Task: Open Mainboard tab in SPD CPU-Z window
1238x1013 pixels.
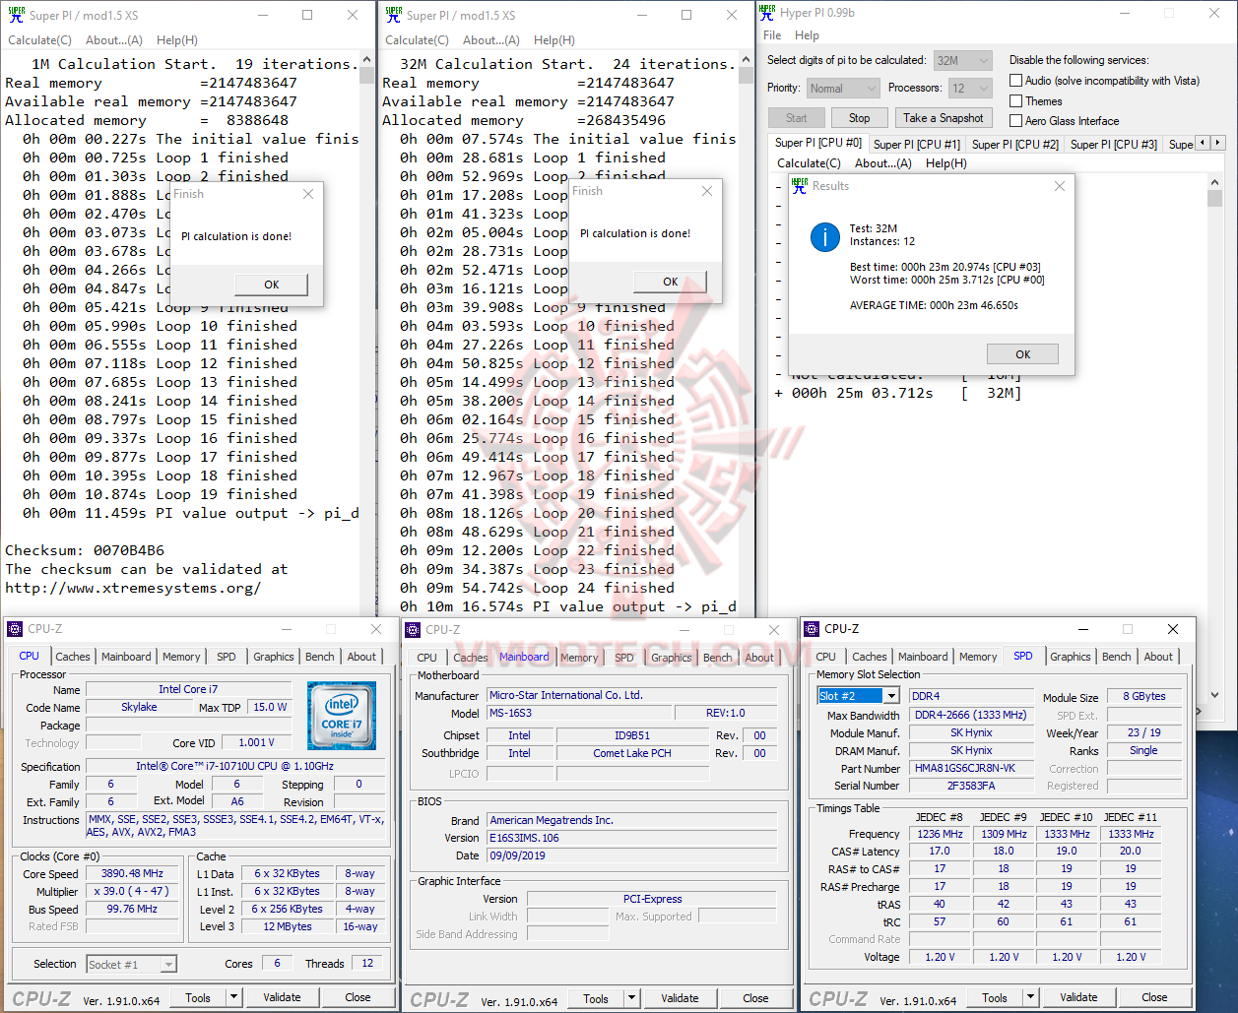Action: coord(923,657)
